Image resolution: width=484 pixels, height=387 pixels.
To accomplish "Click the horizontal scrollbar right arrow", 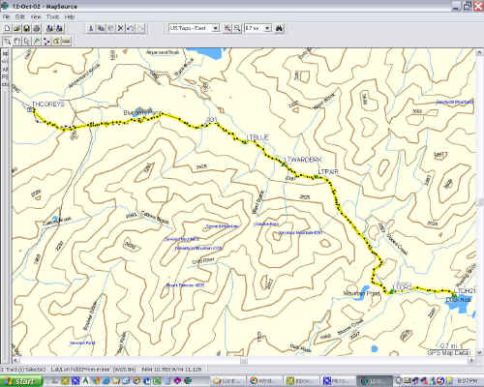I will [x=471, y=360].
